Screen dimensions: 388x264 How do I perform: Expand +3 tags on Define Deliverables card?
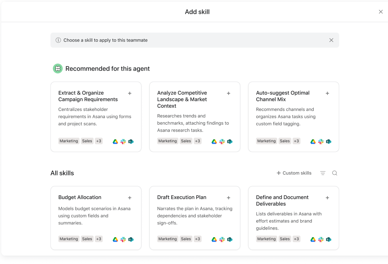(297, 239)
